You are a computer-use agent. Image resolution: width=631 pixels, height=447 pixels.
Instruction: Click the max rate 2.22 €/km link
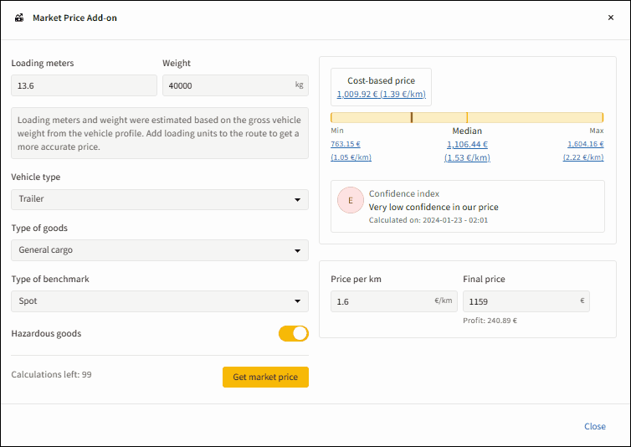(x=583, y=157)
